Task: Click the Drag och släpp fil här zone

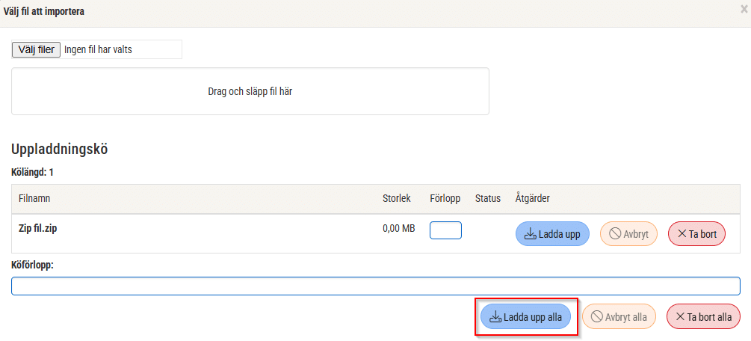Action: click(250, 91)
